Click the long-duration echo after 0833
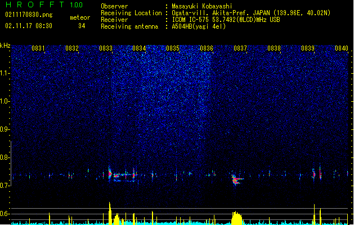The image size is (354, 225). [124, 177]
